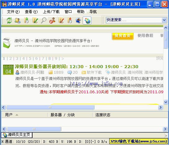Click the folder icon beside 软件下载
Image resolution: width=169 pixels, height=145 pixels.
[x=84, y=72]
